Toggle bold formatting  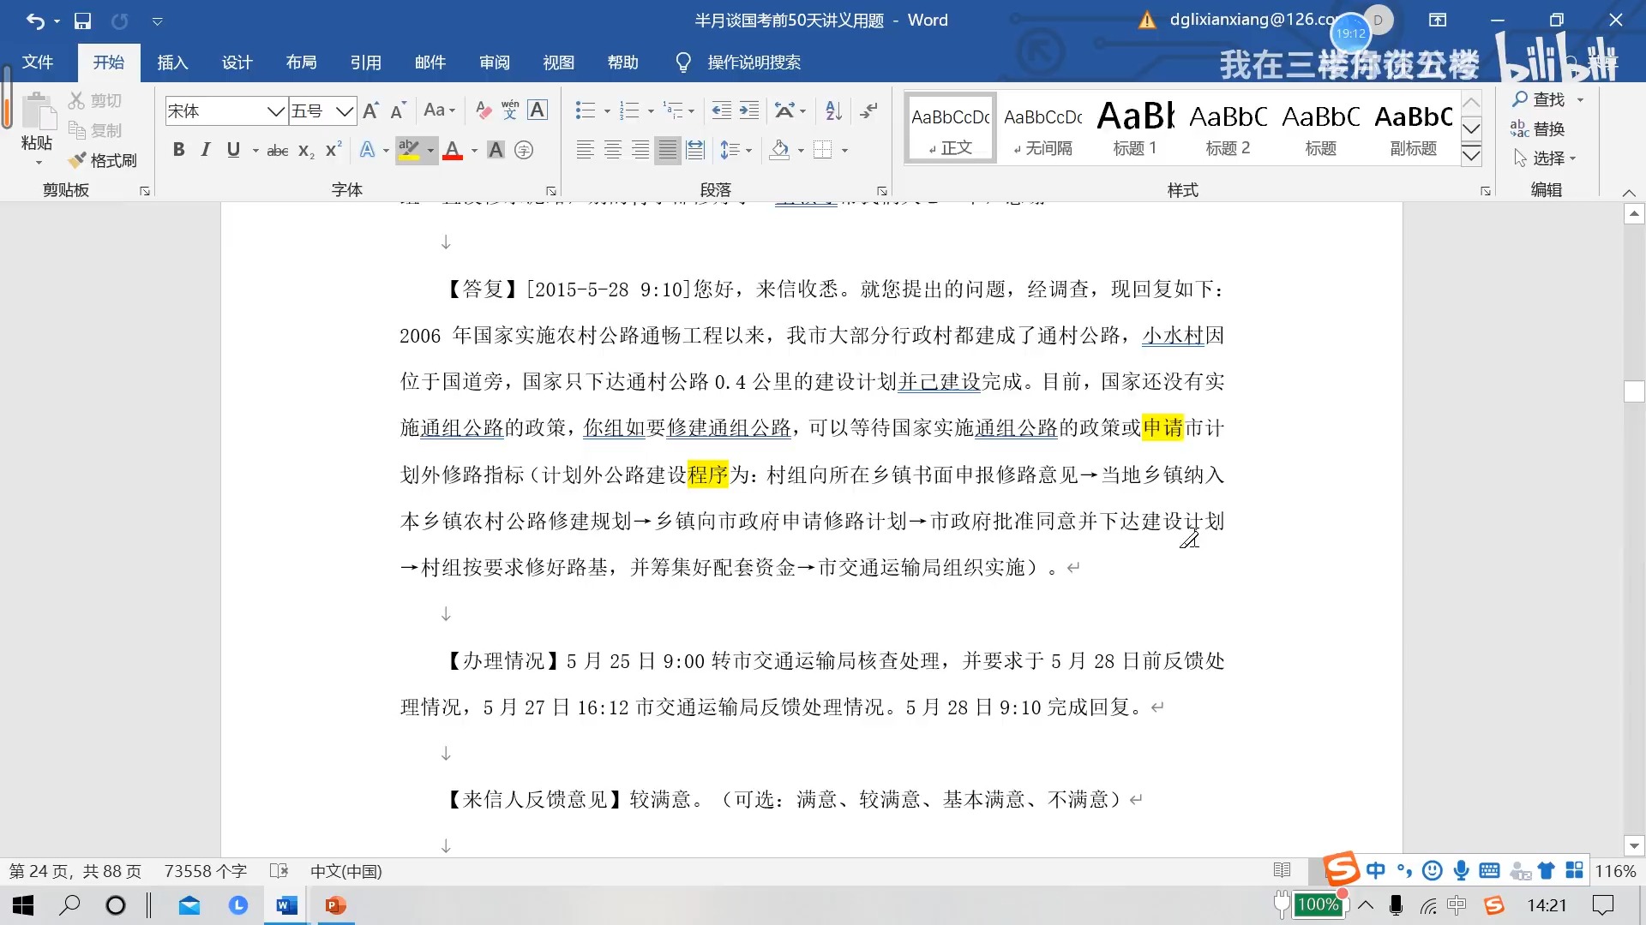(x=178, y=150)
